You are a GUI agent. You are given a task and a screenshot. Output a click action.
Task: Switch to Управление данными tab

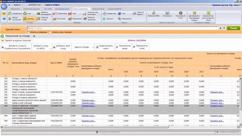click(32, 9)
